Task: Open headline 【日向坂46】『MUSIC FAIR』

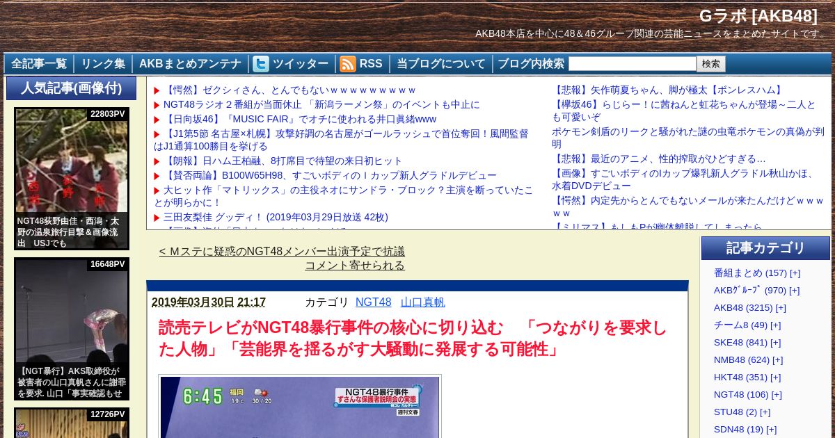Action: [x=300, y=120]
